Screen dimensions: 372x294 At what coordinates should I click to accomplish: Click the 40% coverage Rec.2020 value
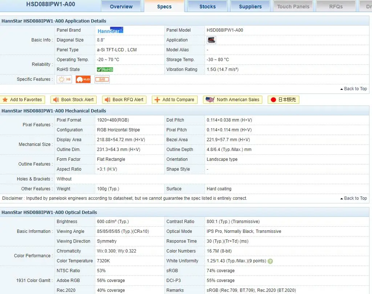pyautogui.click(x=111, y=290)
